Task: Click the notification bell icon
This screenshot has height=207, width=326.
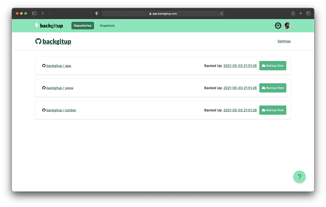Action: pos(278,26)
